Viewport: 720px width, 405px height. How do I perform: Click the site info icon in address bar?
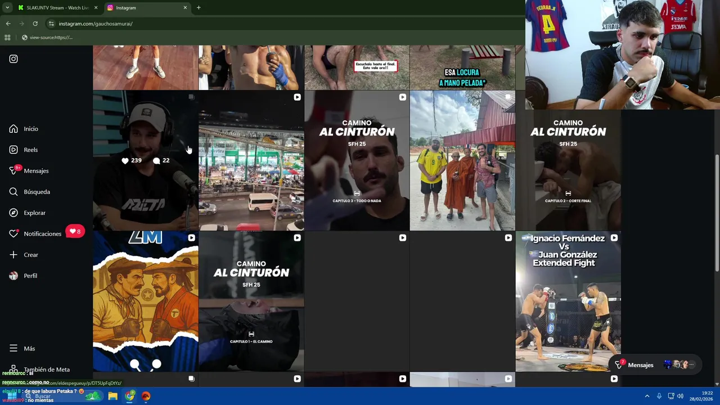(51, 24)
